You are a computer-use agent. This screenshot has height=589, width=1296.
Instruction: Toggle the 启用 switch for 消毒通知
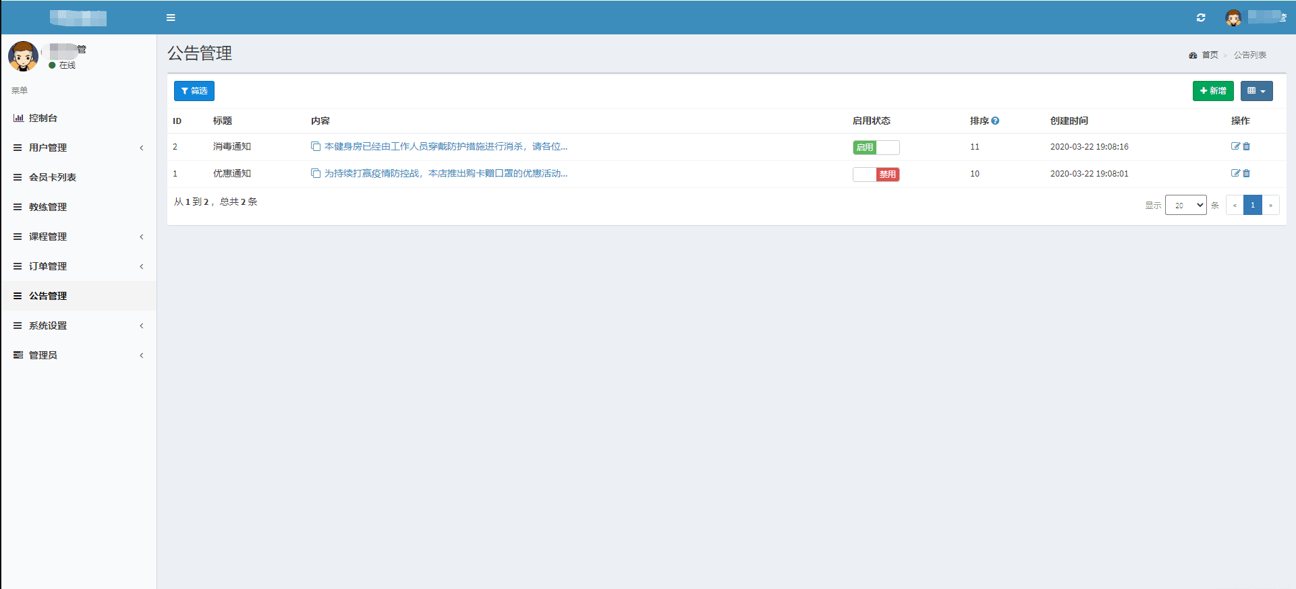pos(876,148)
